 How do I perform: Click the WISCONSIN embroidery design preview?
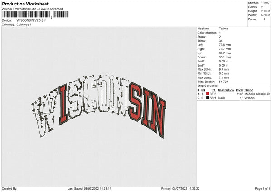coord(99,106)
